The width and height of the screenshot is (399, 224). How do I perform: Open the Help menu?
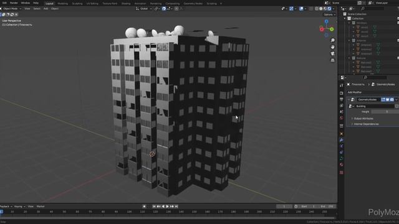point(36,3)
